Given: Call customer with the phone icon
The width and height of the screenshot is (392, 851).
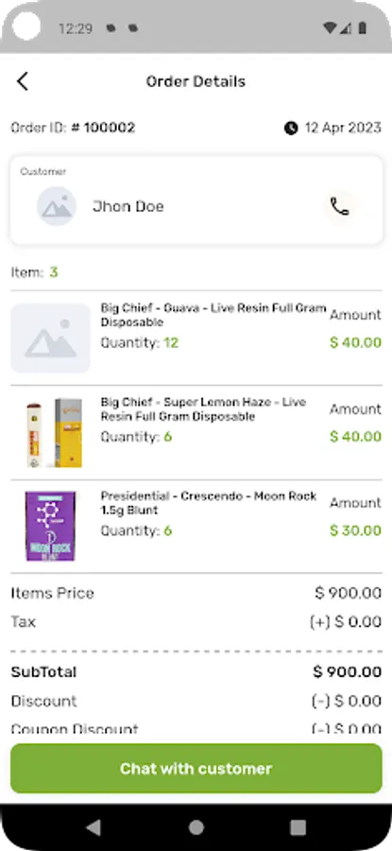Looking at the screenshot, I should [x=340, y=206].
